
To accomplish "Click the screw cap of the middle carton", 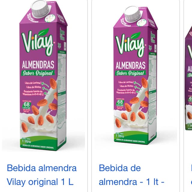I will click(133, 14).
